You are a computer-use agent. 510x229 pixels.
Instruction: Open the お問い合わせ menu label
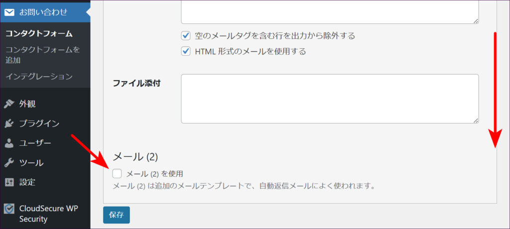43,12
